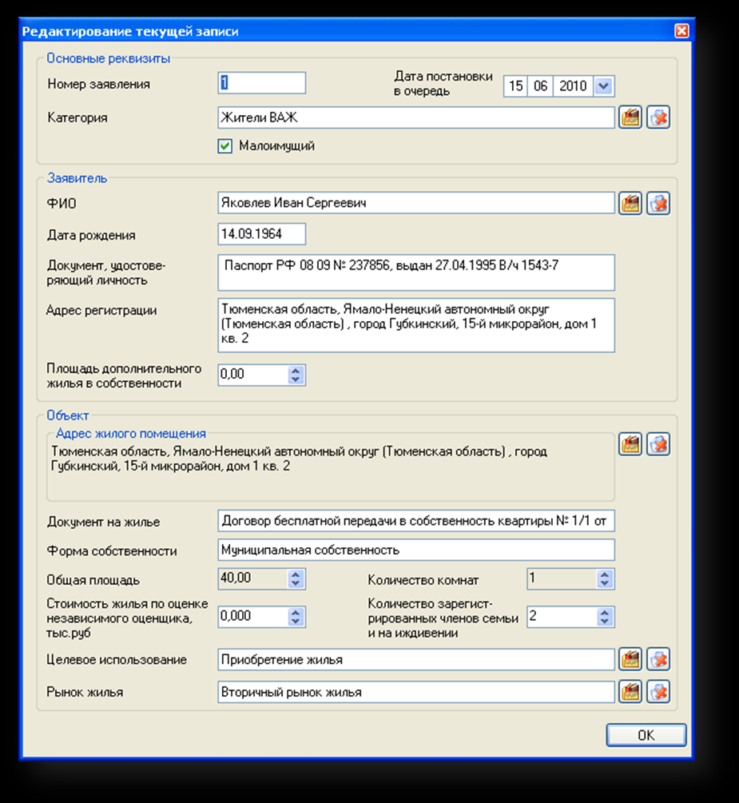Open the Рынок жилья selection icon
The height and width of the screenshot is (803, 739).
click(630, 692)
